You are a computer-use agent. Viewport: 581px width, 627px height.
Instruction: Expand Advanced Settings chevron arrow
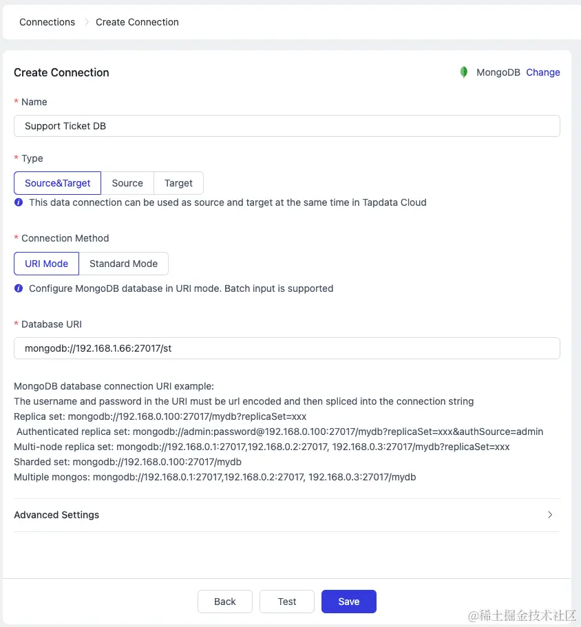point(549,515)
